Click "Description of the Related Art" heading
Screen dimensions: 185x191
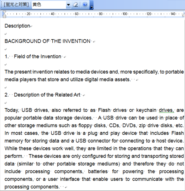click(x=47, y=95)
